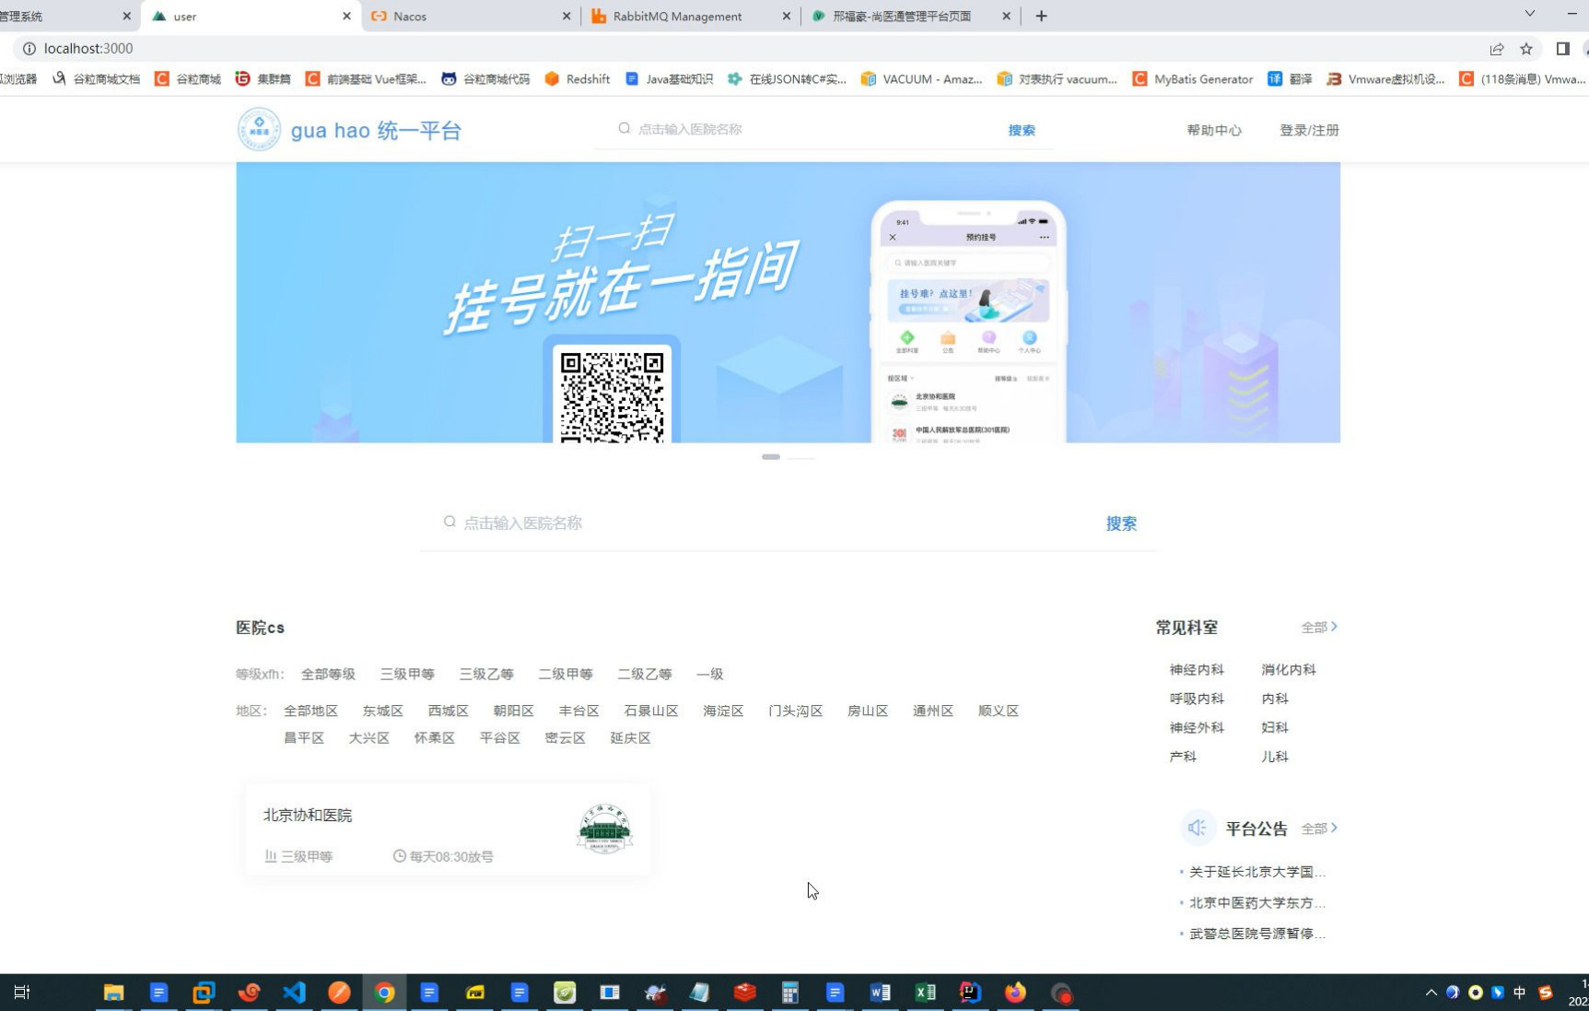Click the platform announcement speaker icon
This screenshot has width=1589, height=1011.
click(1197, 828)
